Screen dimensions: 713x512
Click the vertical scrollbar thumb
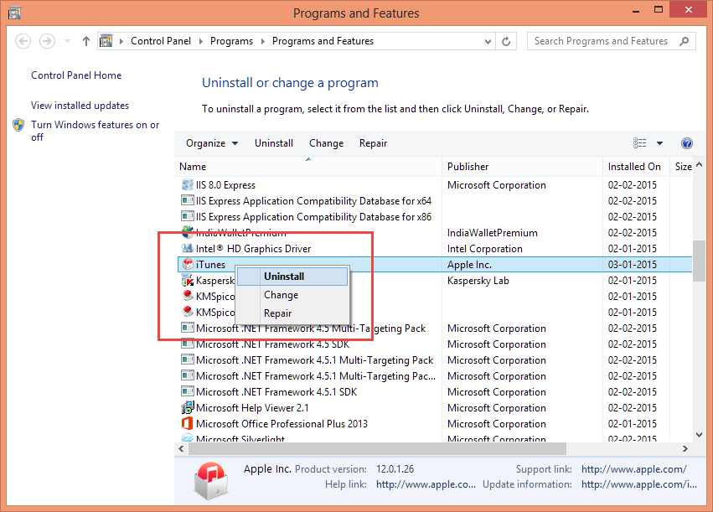tap(699, 261)
